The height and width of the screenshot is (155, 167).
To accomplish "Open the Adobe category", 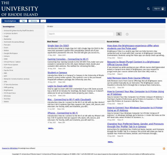I will click(6, 102).
